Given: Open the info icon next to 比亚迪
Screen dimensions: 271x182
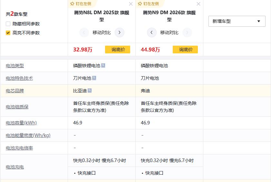Looking at the screenshot, I should click(90, 91).
